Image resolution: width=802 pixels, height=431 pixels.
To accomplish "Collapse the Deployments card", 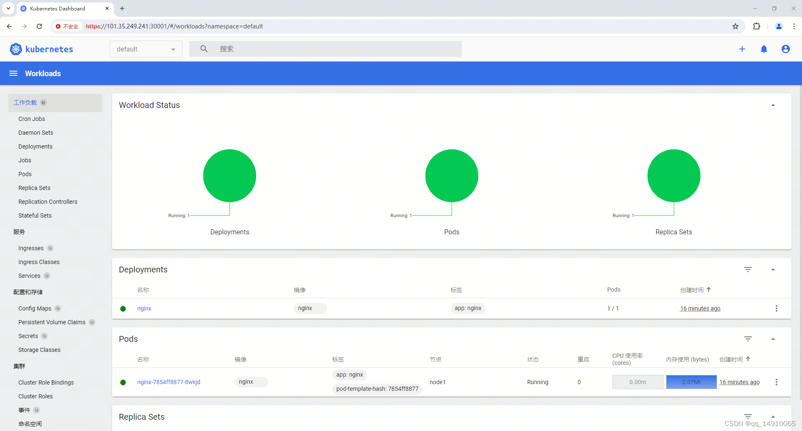I will tap(773, 269).
